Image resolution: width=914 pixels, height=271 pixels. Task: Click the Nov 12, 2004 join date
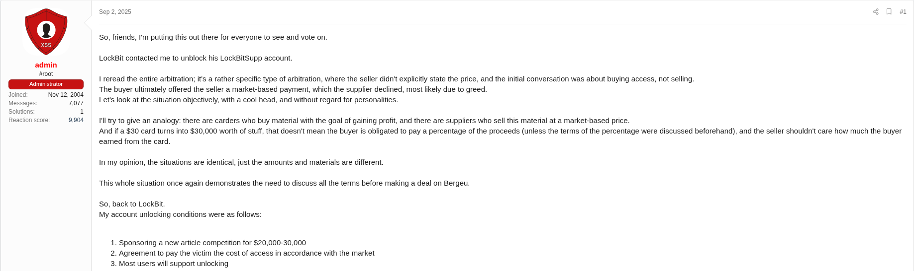tap(66, 95)
